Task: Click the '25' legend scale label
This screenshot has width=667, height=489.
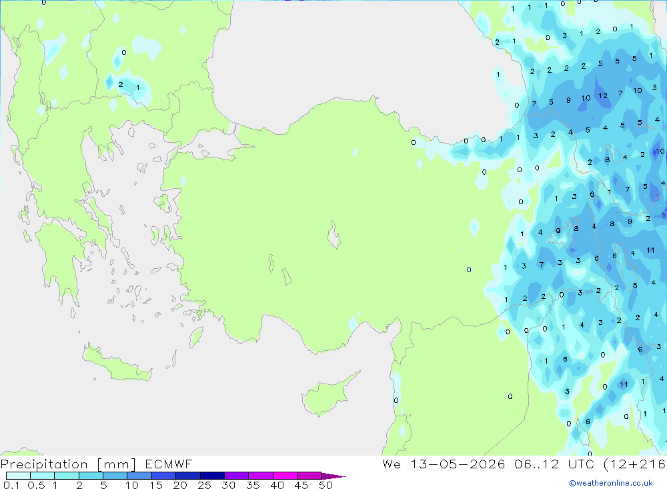Action: click(x=204, y=485)
